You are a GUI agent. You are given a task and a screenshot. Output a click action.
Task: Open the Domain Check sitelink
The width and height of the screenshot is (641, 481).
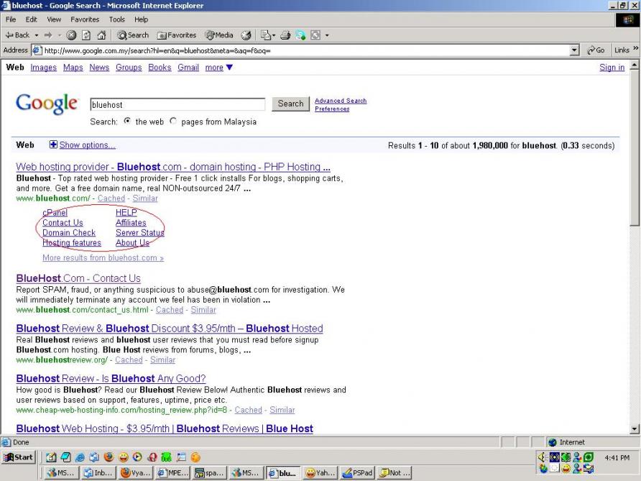point(69,233)
